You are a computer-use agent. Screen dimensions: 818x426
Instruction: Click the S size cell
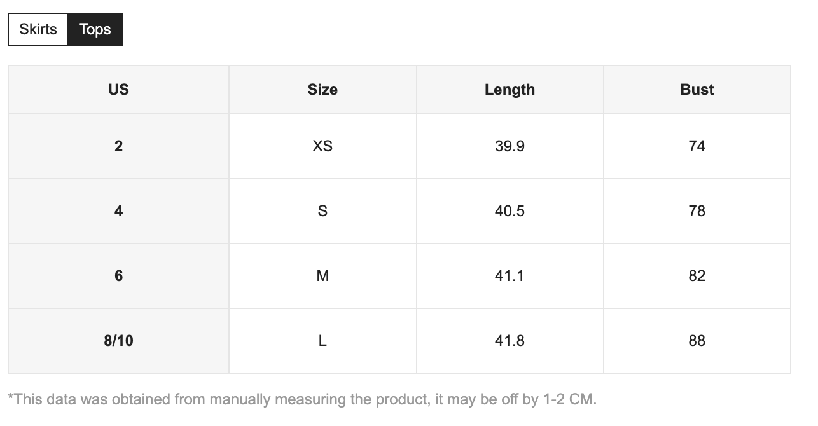[322, 211]
